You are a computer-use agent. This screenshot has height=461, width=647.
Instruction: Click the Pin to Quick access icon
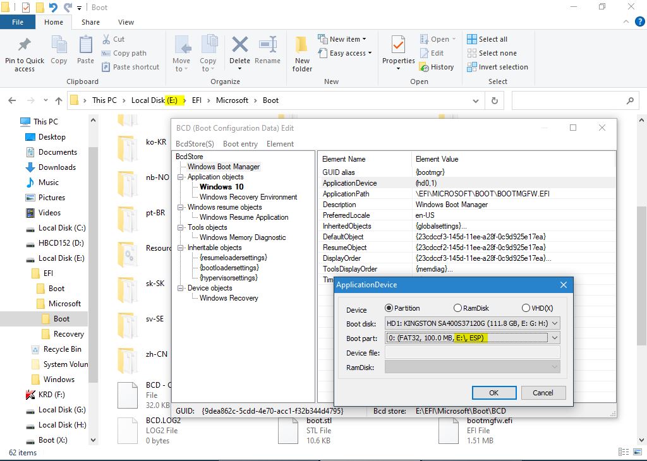click(x=25, y=46)
